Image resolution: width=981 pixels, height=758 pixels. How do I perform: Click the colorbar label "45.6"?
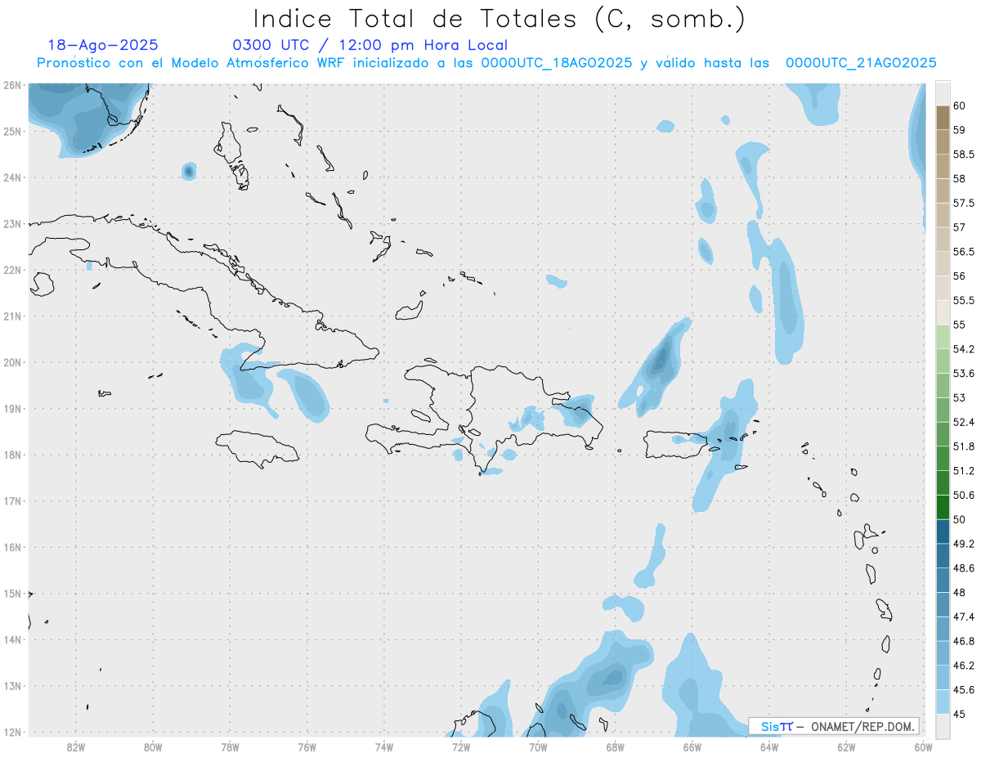point(964,689)
